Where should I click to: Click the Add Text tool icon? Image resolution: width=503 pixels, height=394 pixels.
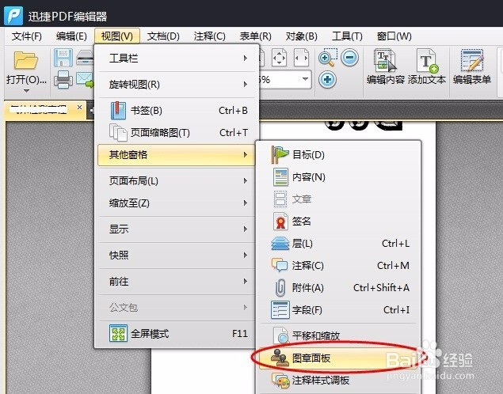427,61
